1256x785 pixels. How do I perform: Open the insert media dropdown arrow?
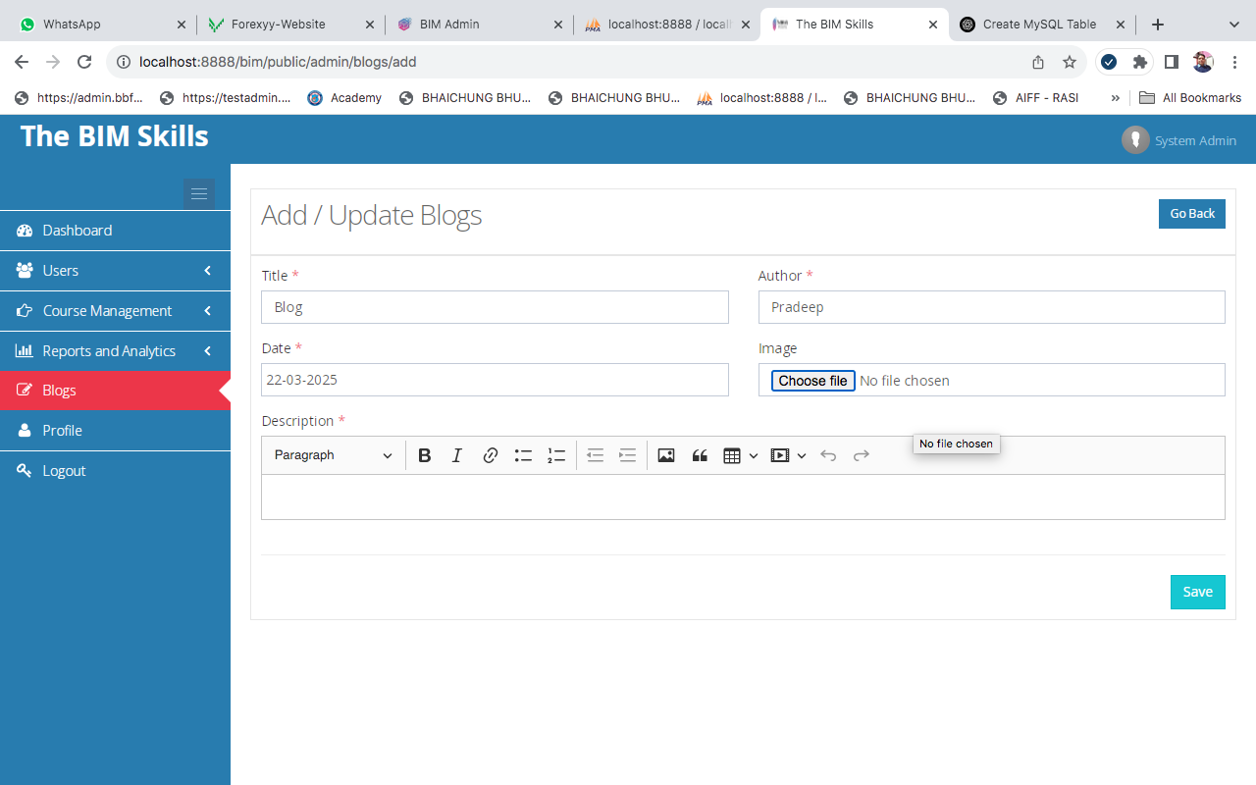click(802, 455)
